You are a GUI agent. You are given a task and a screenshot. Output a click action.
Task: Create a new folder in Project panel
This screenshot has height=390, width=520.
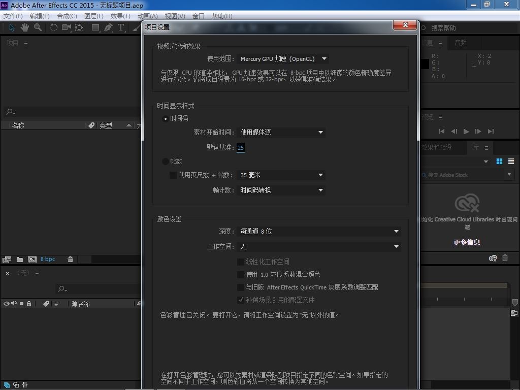click(20, 259)
